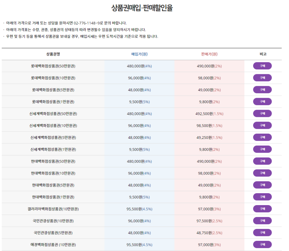Click 구매 button for 애경백화점상품권 (10만원권)

(262, 244)
